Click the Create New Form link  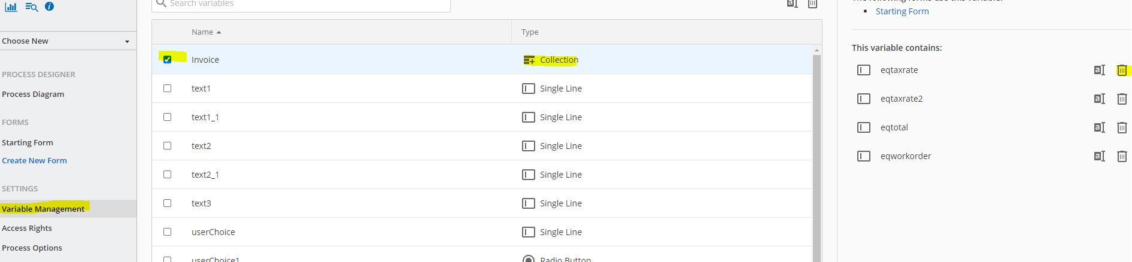(x=34, y=160)
